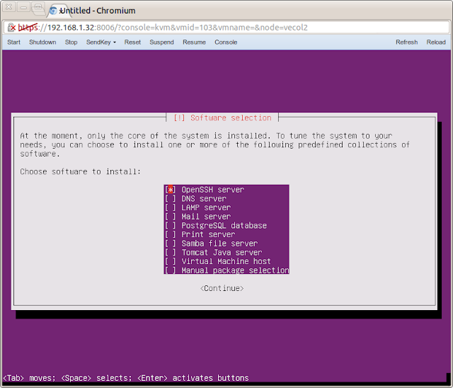The image size is (453, 388).
Task: Click the Reload button
Action: coord(436,42)
